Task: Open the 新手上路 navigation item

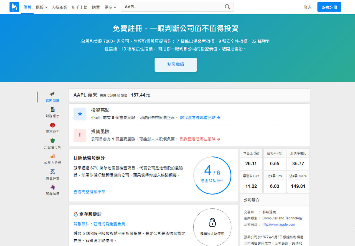Action: point(79,7)
